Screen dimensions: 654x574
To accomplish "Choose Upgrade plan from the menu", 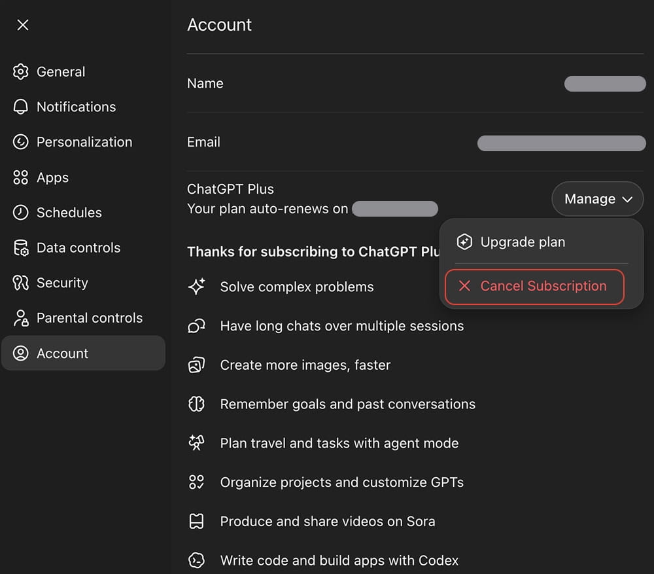I will coord(541,242).
